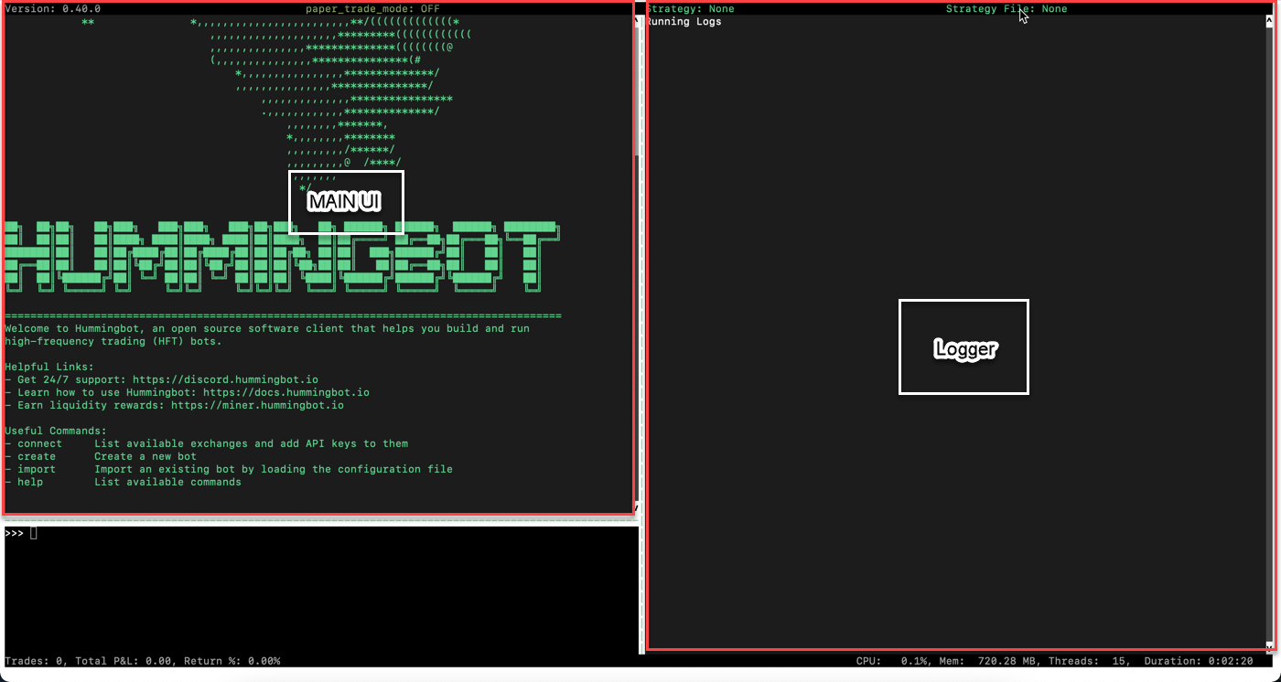Click the main pane scroll-down arrow

(638, 508)
